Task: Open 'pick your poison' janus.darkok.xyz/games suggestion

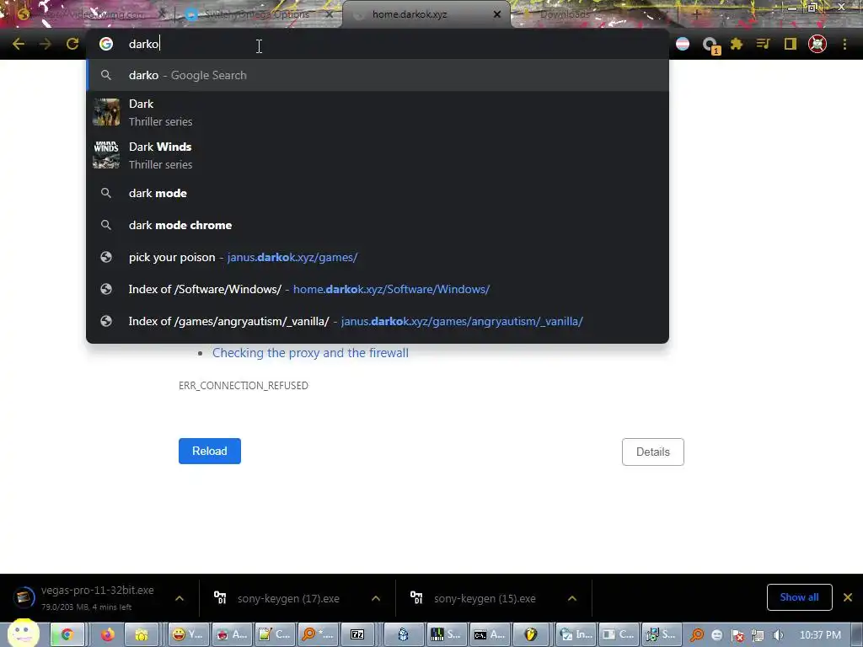Action: point(378,257)
